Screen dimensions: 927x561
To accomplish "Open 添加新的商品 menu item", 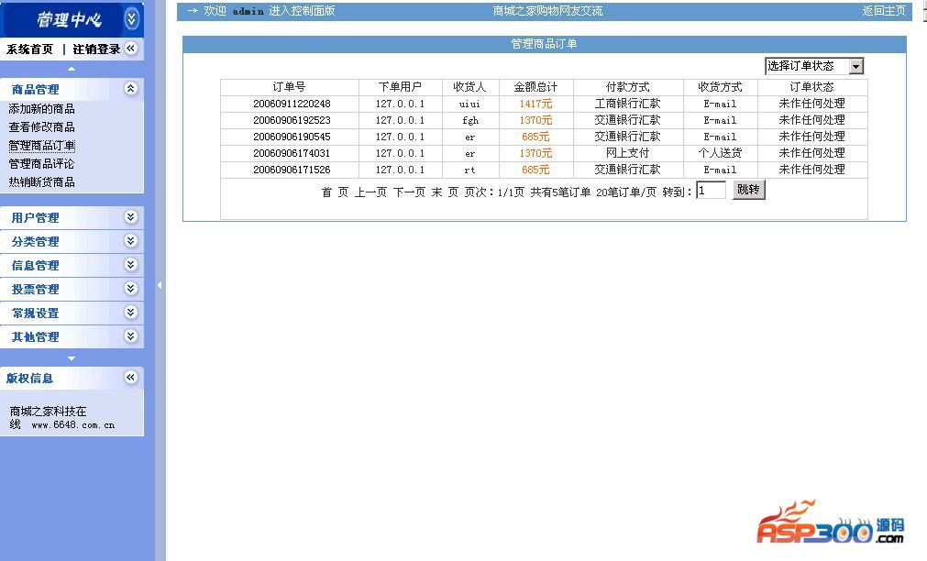I will pos(41,109).
